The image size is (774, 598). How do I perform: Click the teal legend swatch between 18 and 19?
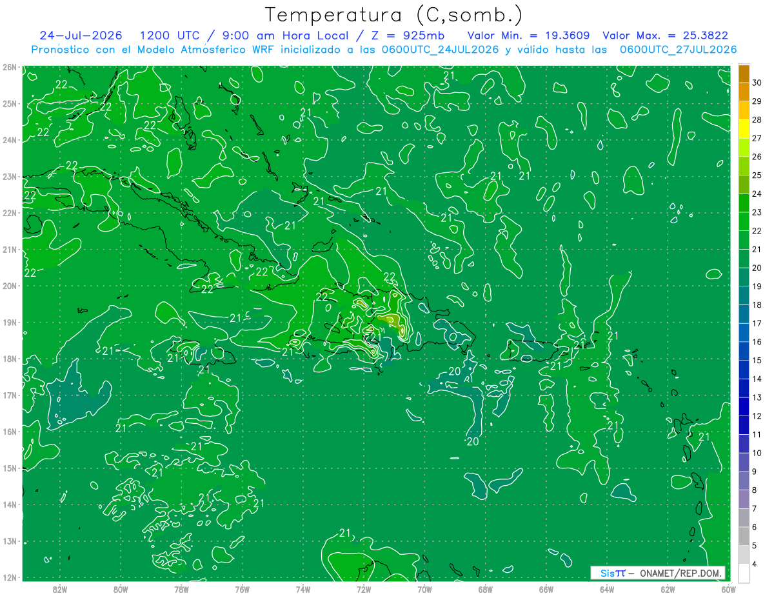744,295
